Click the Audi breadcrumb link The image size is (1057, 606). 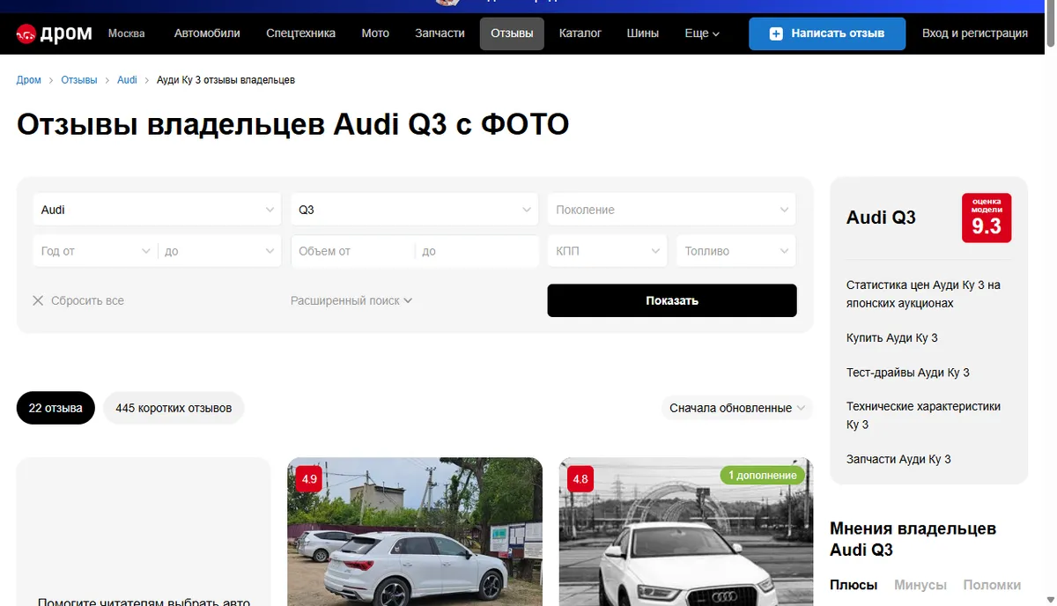tap(127, 80)
